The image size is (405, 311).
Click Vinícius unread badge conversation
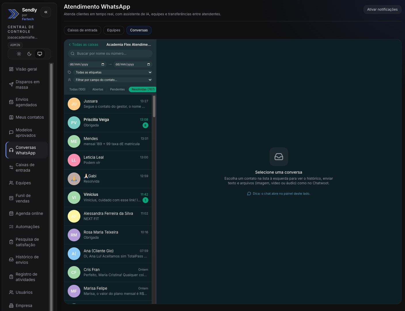145,200
